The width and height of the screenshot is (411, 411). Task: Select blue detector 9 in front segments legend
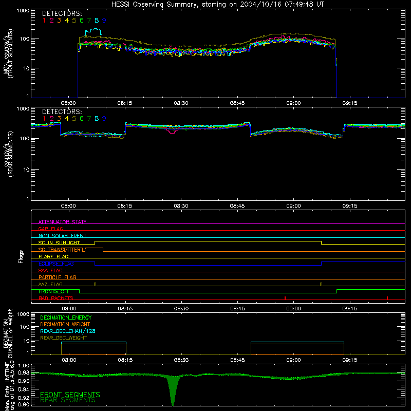(104, 21)
